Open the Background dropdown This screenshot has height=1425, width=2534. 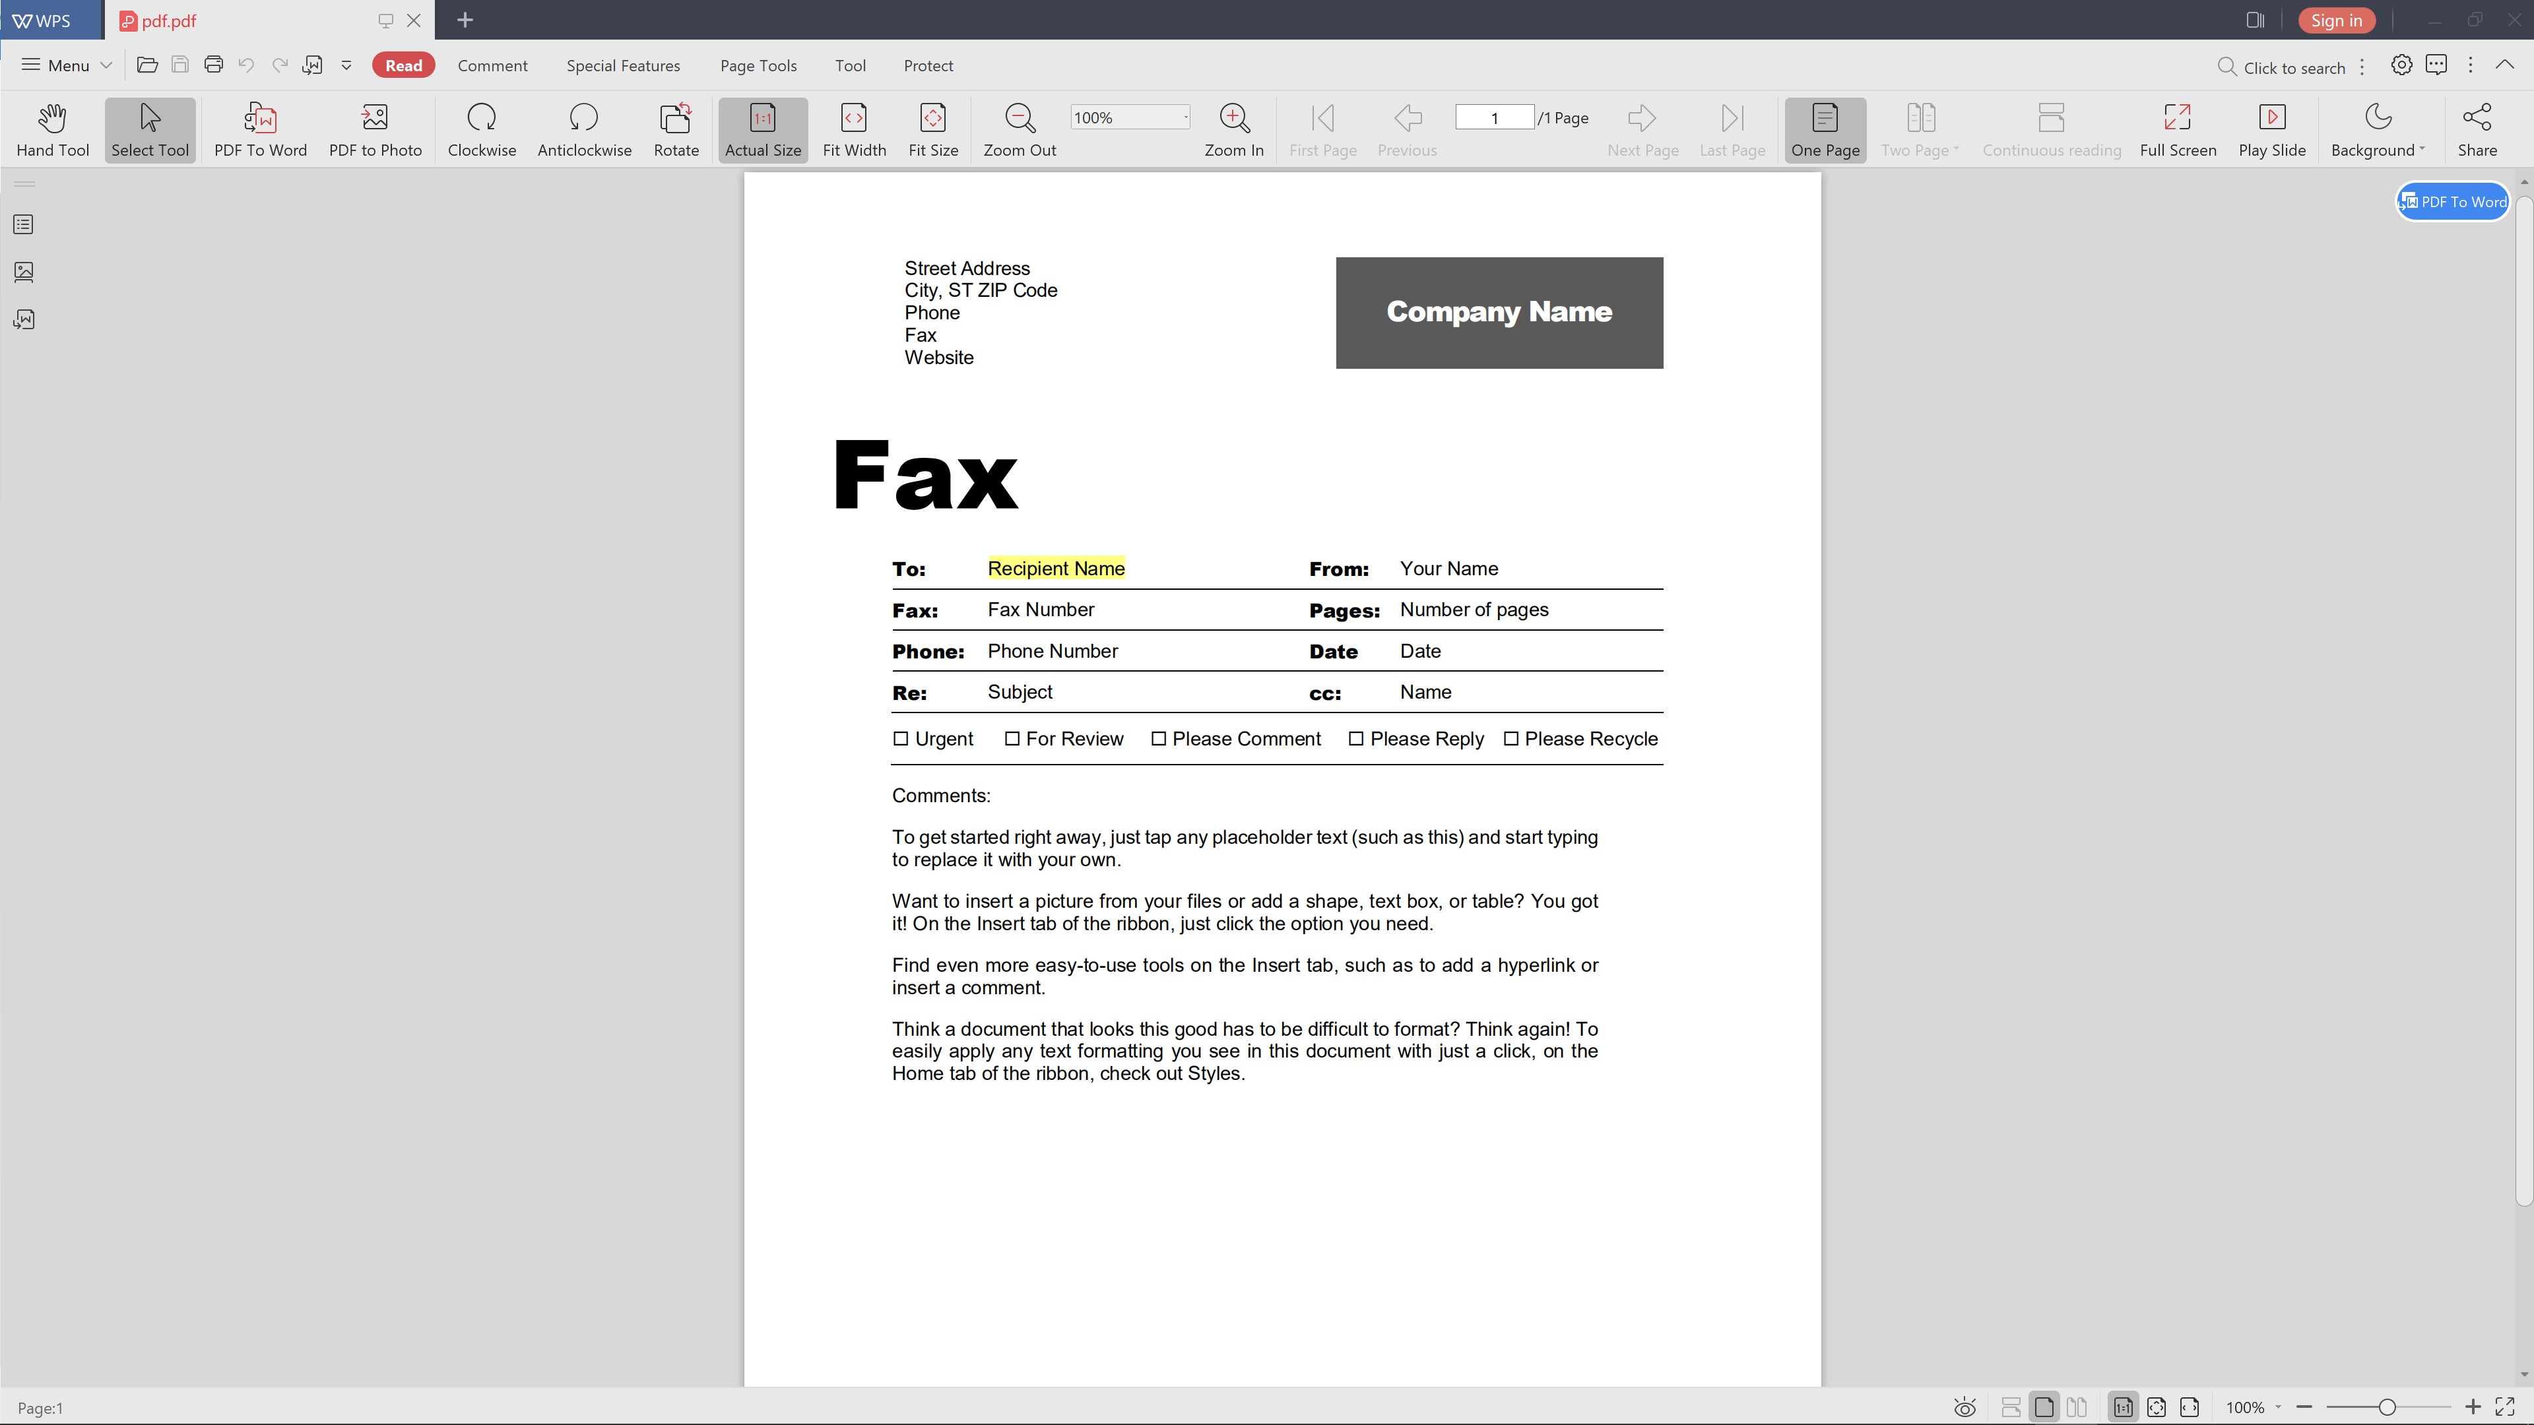2378,130
